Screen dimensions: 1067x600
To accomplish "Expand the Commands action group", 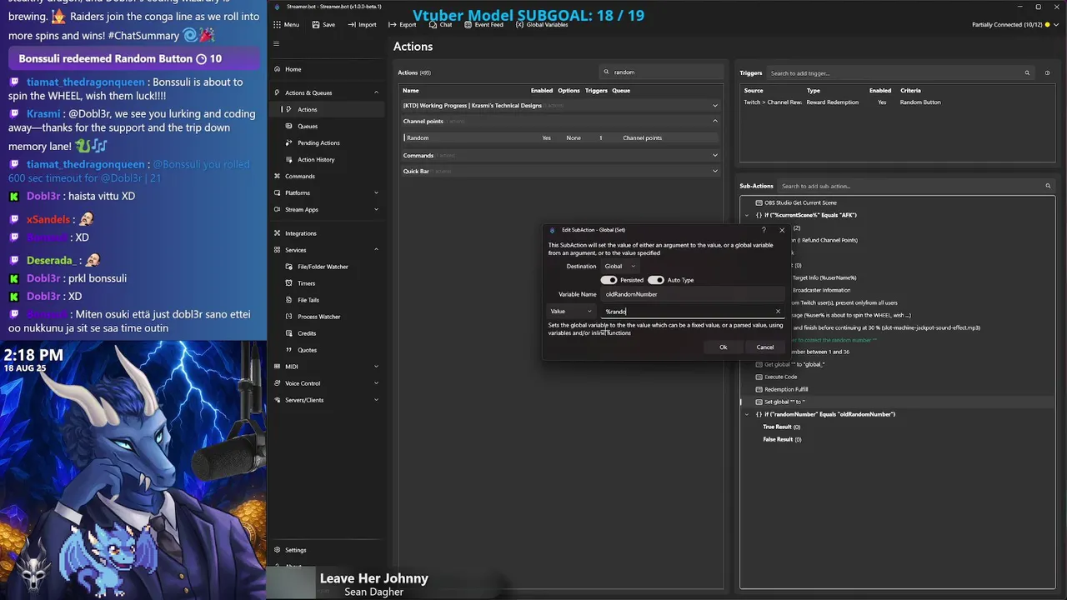I will pos(714,156).
